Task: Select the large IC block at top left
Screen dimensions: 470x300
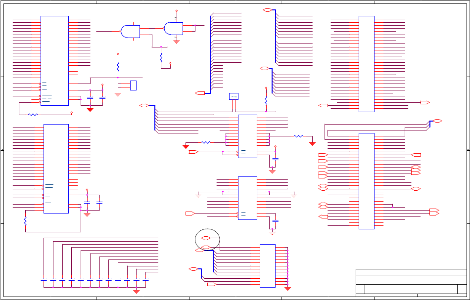Action: (x=54, y=61)
